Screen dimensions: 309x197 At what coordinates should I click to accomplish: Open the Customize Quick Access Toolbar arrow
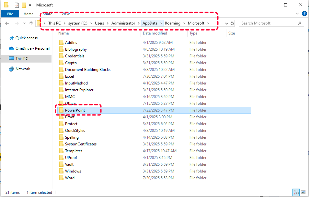coord(30,5)
